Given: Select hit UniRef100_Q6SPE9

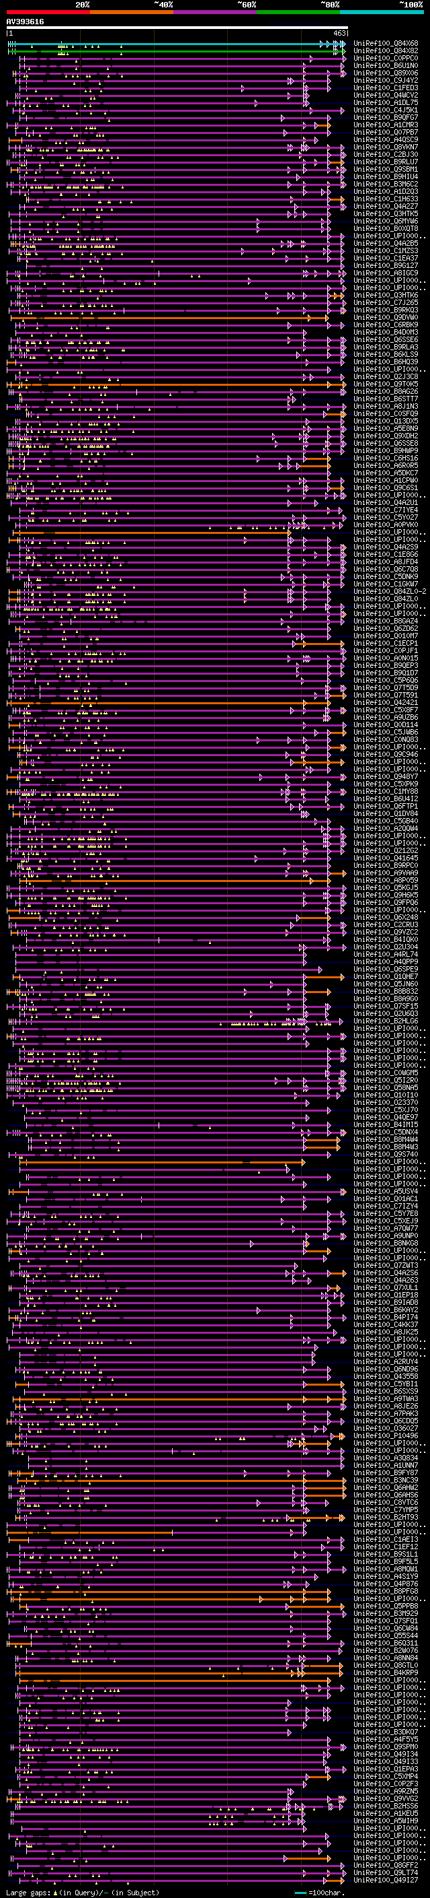Looking at the screenshot, I should (x=386, y=969).
